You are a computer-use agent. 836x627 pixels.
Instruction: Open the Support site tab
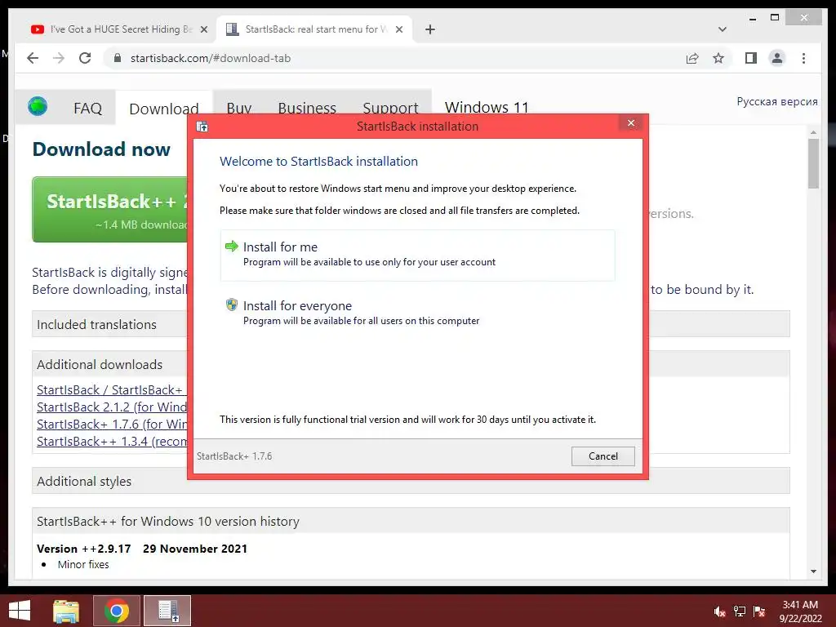(390, 109)
